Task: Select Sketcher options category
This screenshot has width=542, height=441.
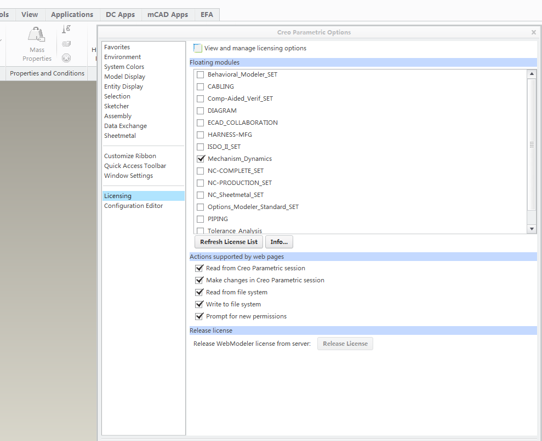Action: (117, 106)
